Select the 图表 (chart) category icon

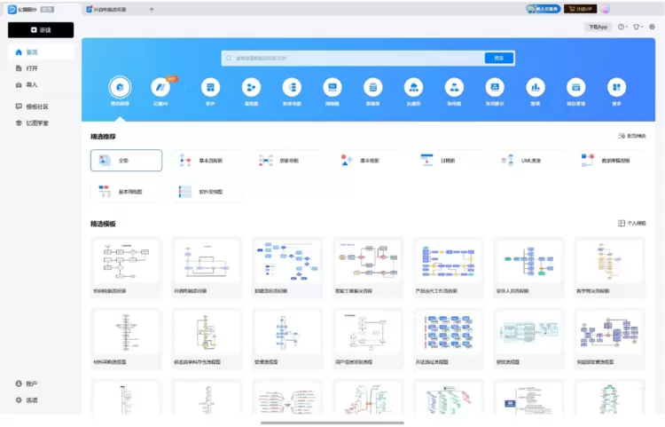click(535, 88)
